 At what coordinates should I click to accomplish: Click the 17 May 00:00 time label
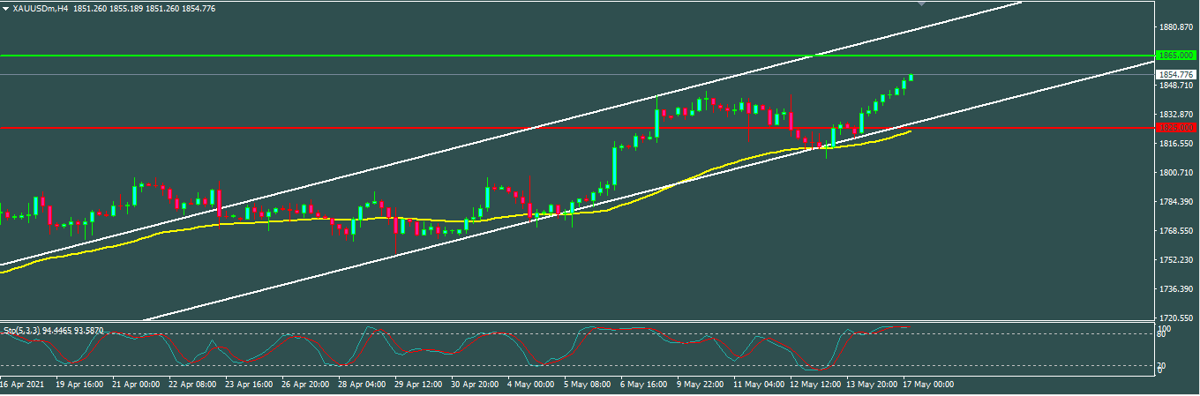(928, 385)
